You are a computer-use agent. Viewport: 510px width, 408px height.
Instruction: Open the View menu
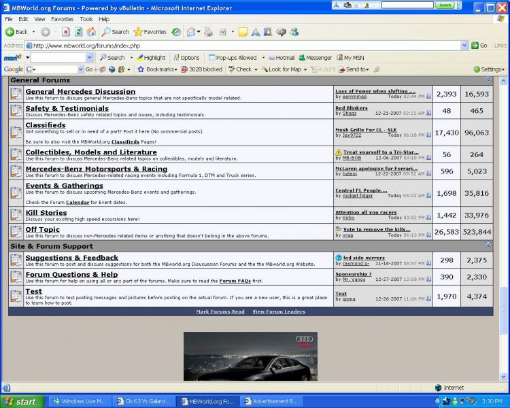[40, 19]
